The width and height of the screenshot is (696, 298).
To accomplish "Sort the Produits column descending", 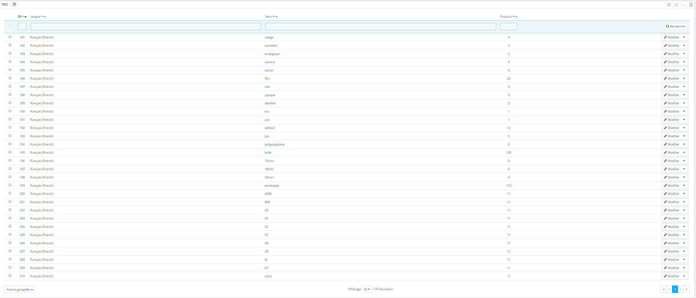I will point(513,16).
